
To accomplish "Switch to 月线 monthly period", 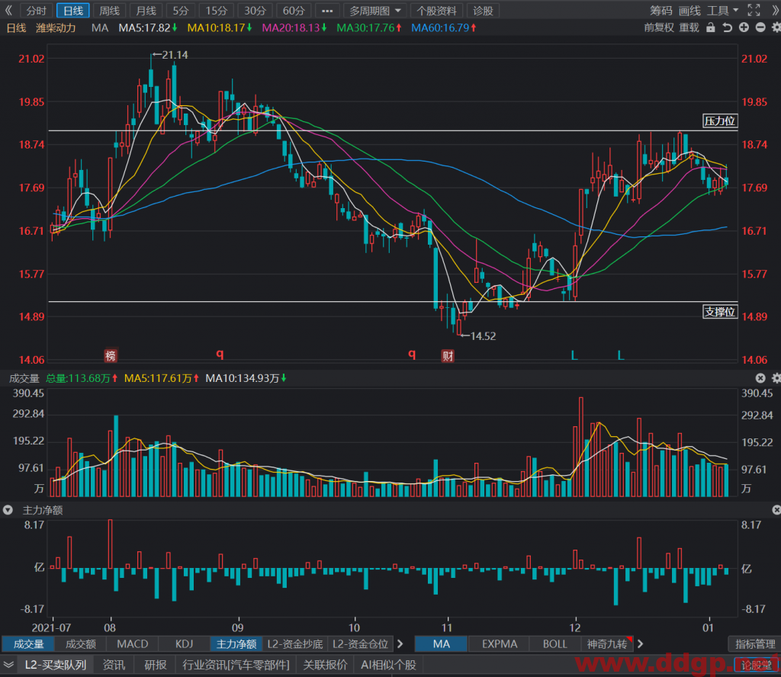I will pos(146,11).
